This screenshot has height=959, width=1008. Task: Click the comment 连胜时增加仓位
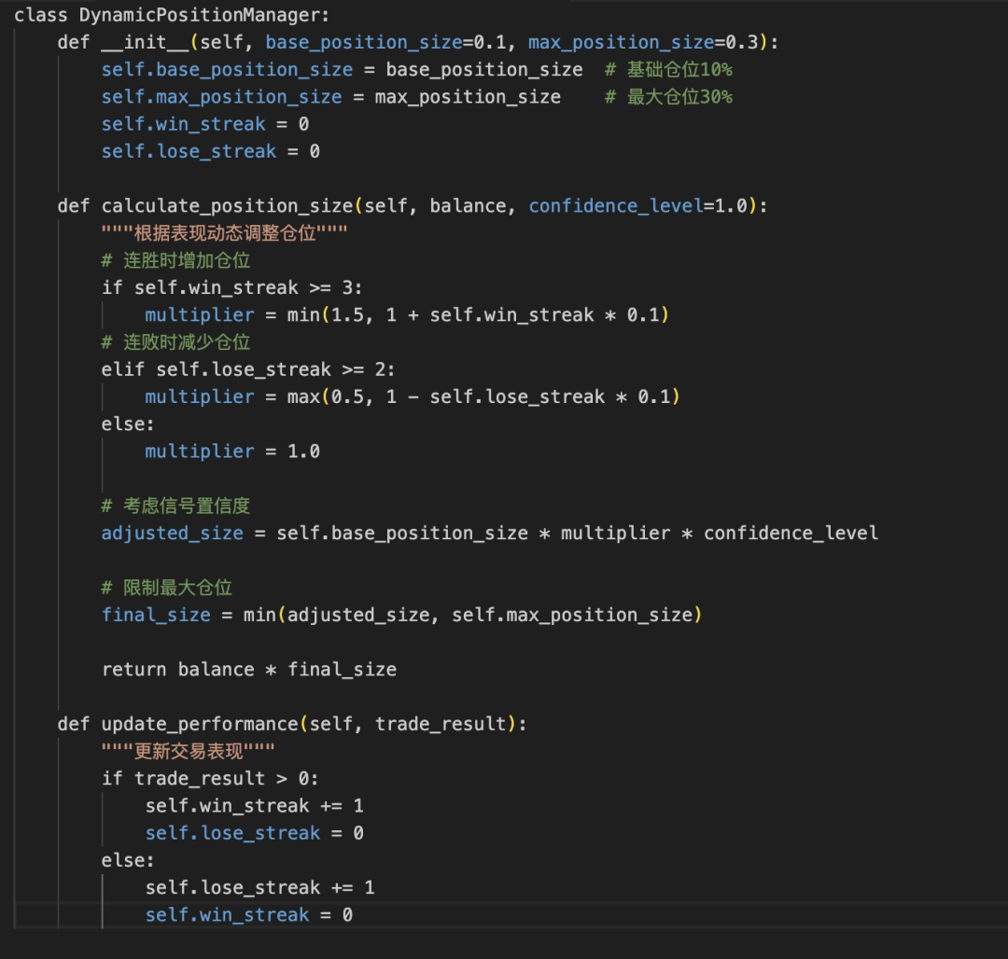click(x=175, y=260)
